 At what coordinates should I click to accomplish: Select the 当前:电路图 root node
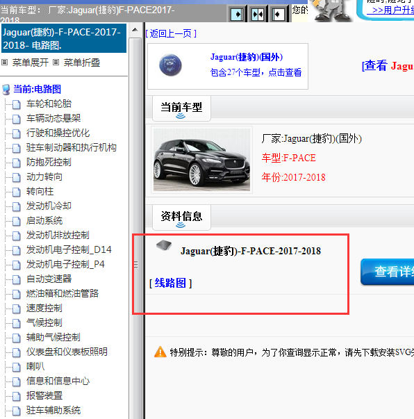[37, 89]
